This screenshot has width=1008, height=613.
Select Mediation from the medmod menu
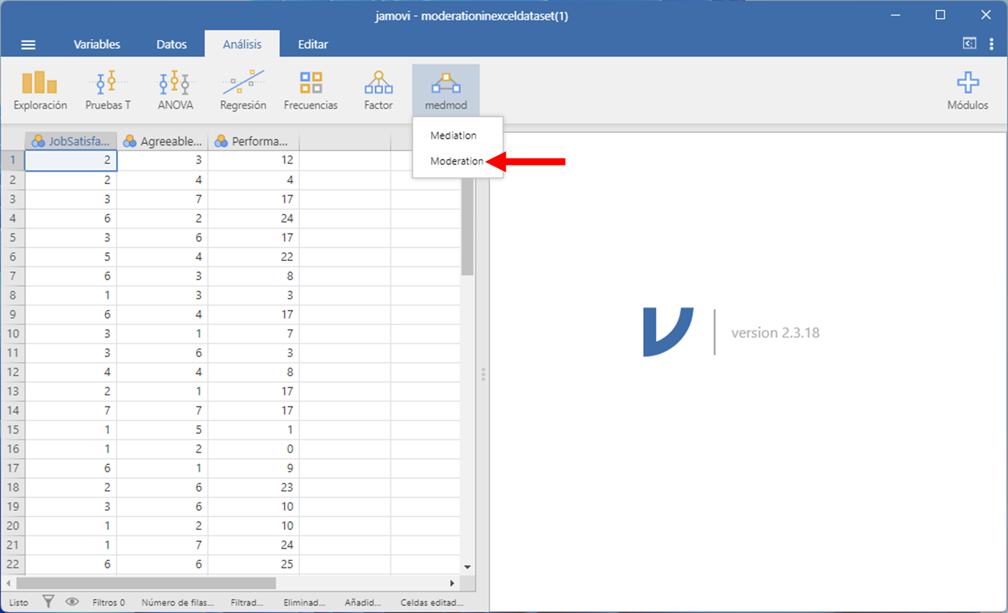click(453, 135)
